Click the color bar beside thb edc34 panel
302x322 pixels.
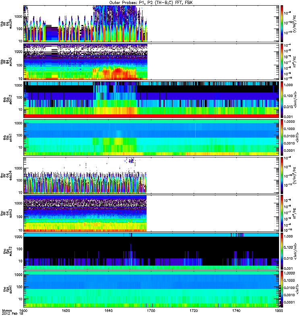click(x=282, y=24)
